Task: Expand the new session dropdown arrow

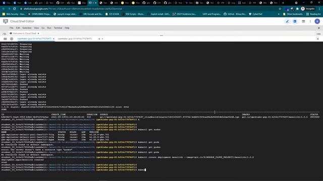Action: point(102,39)
